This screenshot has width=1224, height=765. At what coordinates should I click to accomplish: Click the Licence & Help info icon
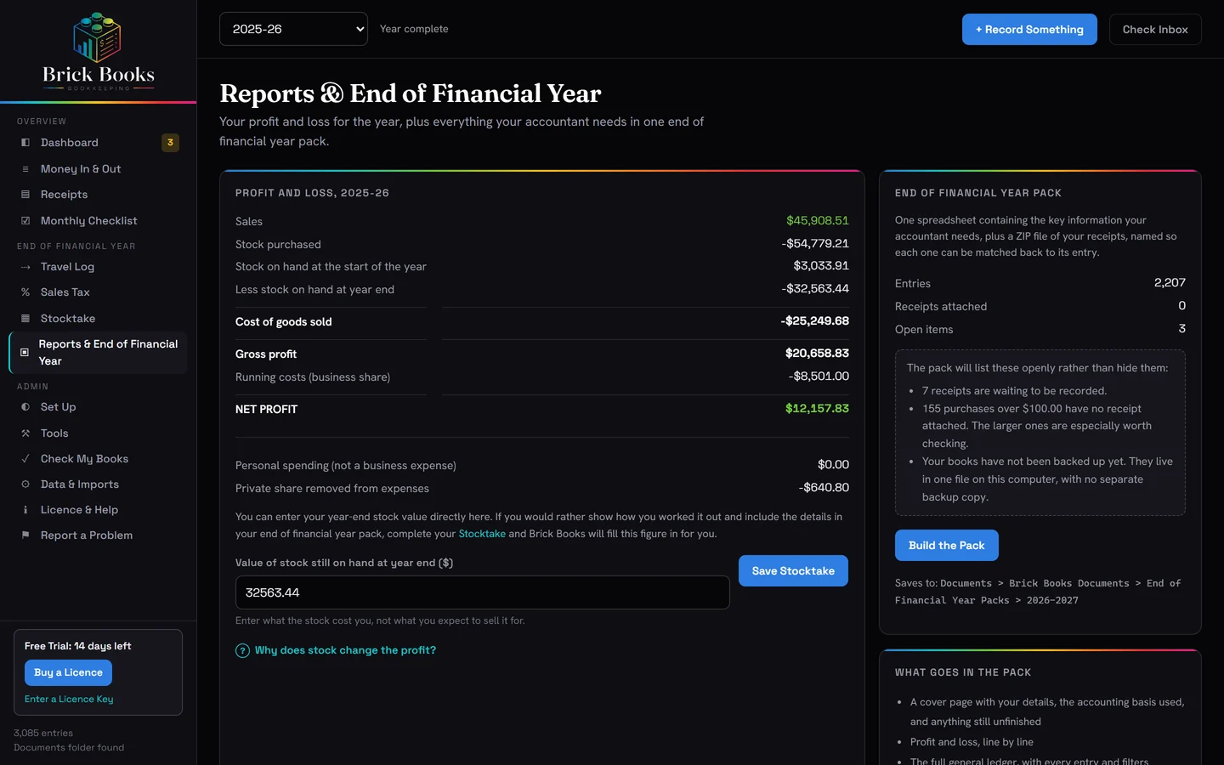pyautogui.click(x=25, y=510)
